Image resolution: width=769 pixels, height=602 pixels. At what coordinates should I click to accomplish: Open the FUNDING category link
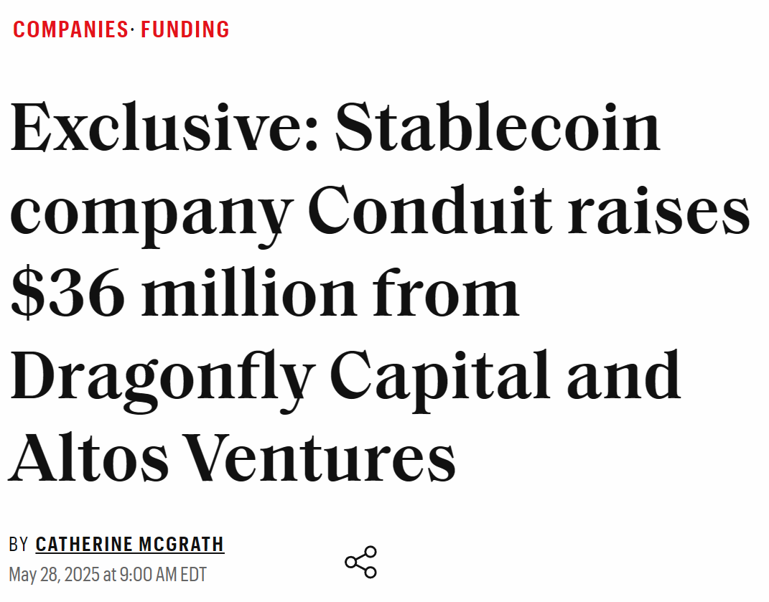click(185, 29)
